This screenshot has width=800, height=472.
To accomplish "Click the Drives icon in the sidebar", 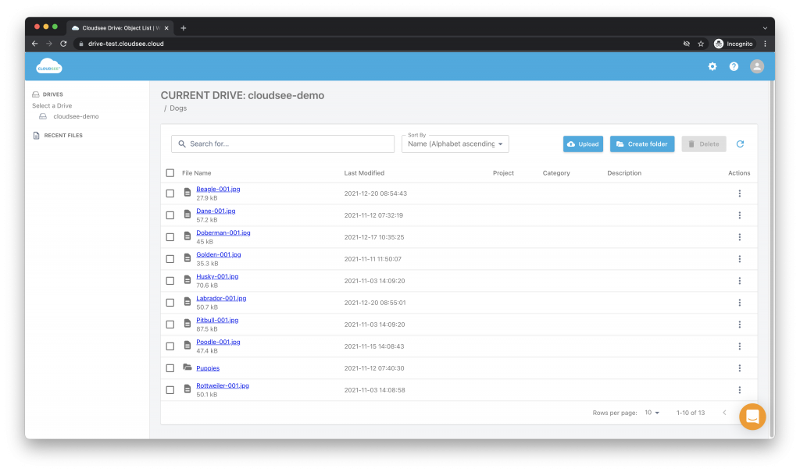I will (35, 94).
